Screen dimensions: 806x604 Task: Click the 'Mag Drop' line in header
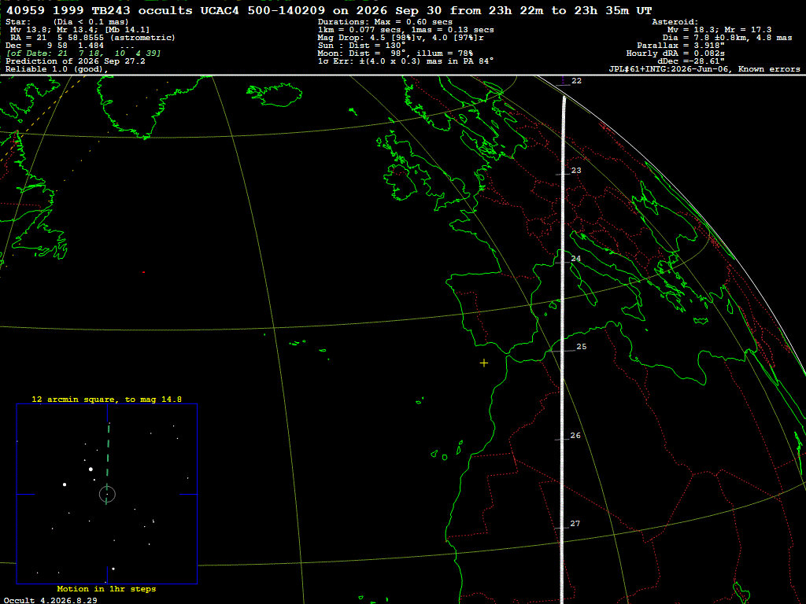point(401,38)
